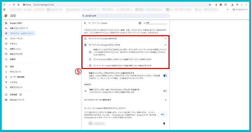The height and width of the screenshot is (132, 251).
Task: Open すべてのサイトデータと権限を表示 arrow
Action: point(165,100)
